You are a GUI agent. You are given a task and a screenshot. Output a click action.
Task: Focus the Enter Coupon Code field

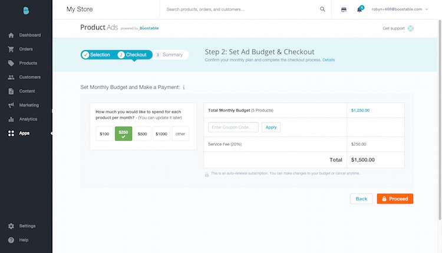(x=233, y=127)
